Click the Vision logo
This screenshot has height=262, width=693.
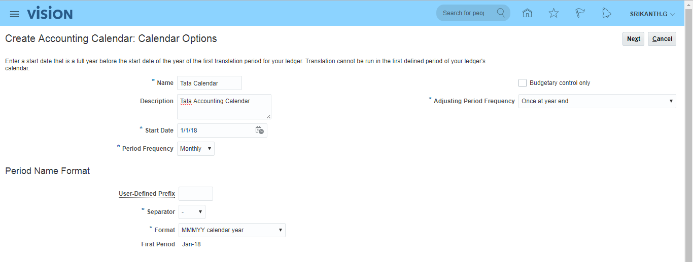[50, 14]
